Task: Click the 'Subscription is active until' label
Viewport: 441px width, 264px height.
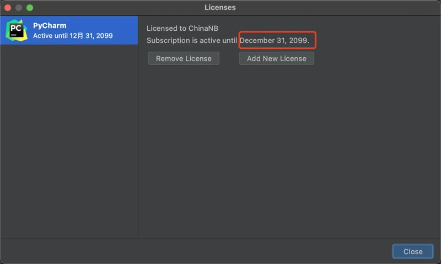Action: click(191, 40)
